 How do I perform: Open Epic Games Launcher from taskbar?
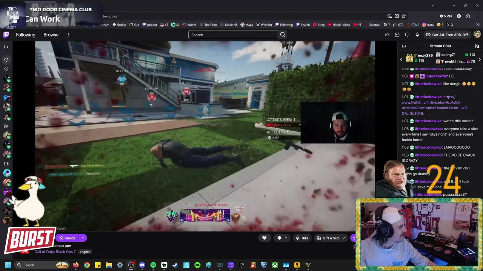(x=241, y=265)
